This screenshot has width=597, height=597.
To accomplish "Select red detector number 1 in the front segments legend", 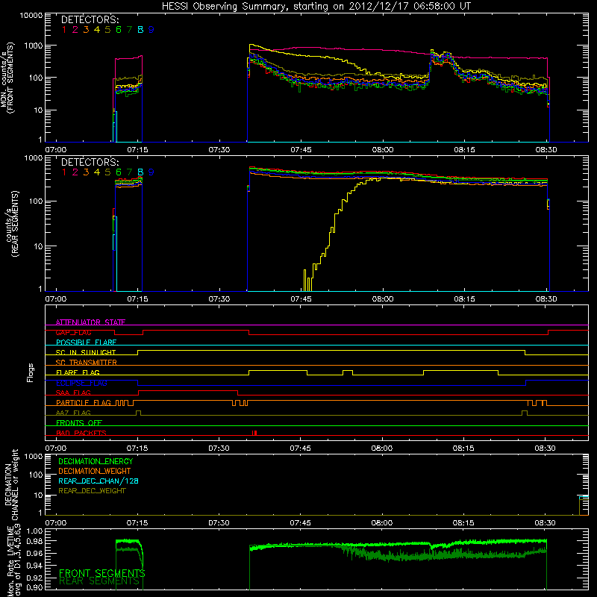I will click(x=64, y=30).
